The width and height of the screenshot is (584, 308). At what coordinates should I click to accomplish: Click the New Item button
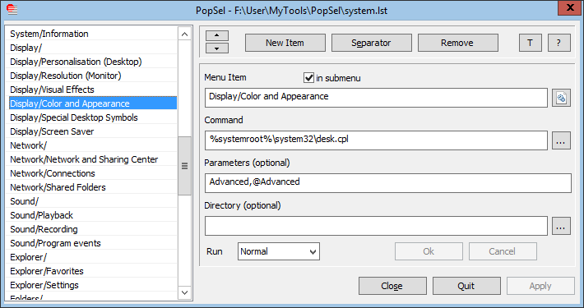(285, 43)
